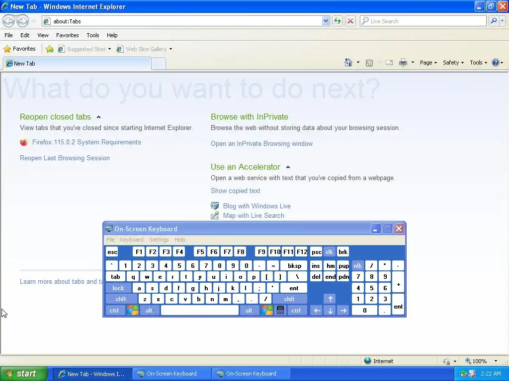Click the up arrow key on keyboard
The image size is (509, 381).
coord(331,299)
